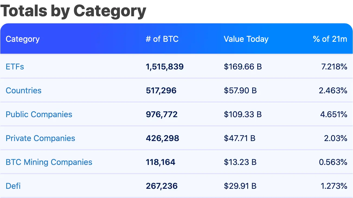Click the Public Companies value $109.33 B
Viewport: 353px width, 198px height.
click(243, 114)
